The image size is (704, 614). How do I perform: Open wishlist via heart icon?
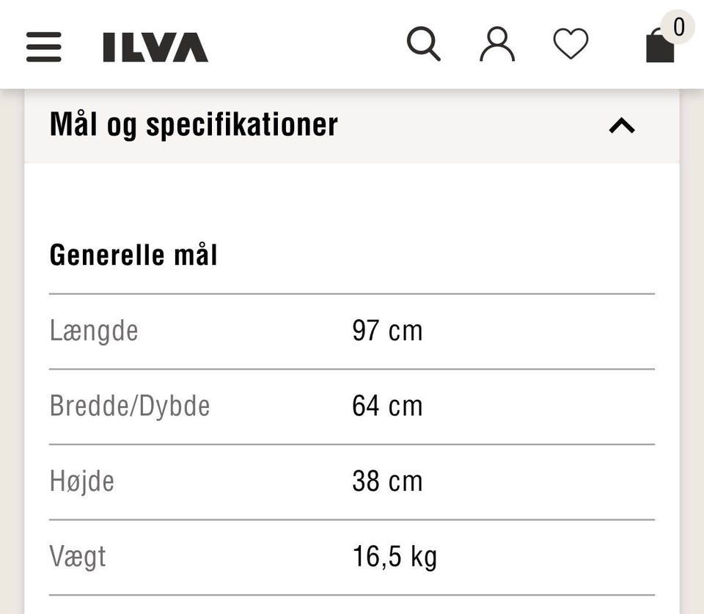(x=571, y=44)
